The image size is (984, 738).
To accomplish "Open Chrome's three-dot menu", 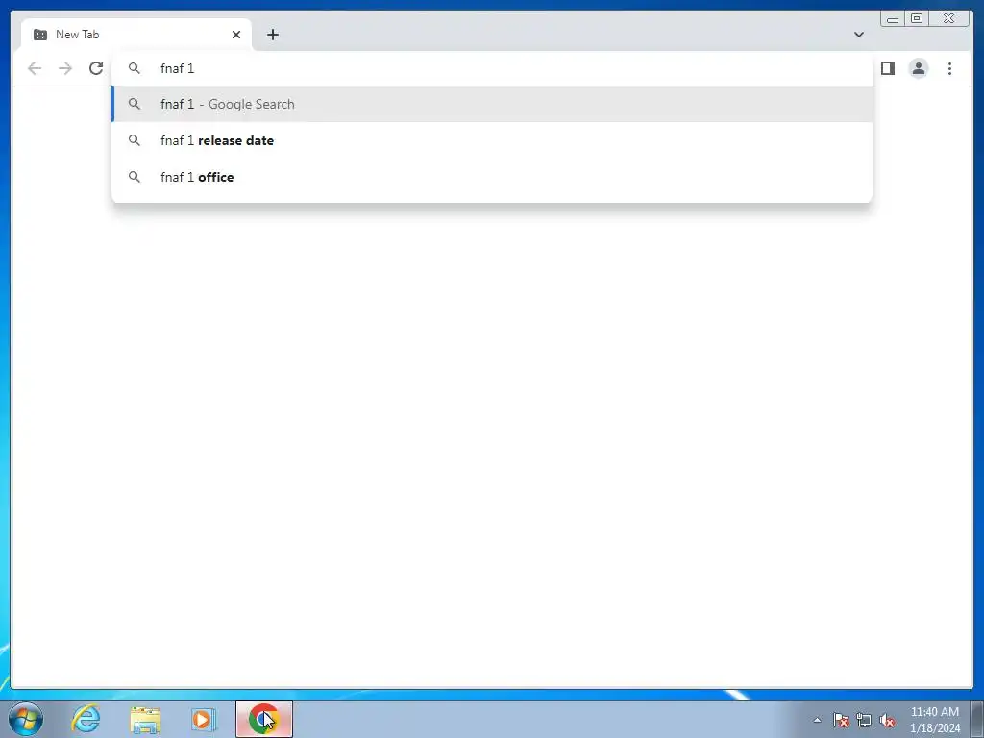I will [949, 68].
